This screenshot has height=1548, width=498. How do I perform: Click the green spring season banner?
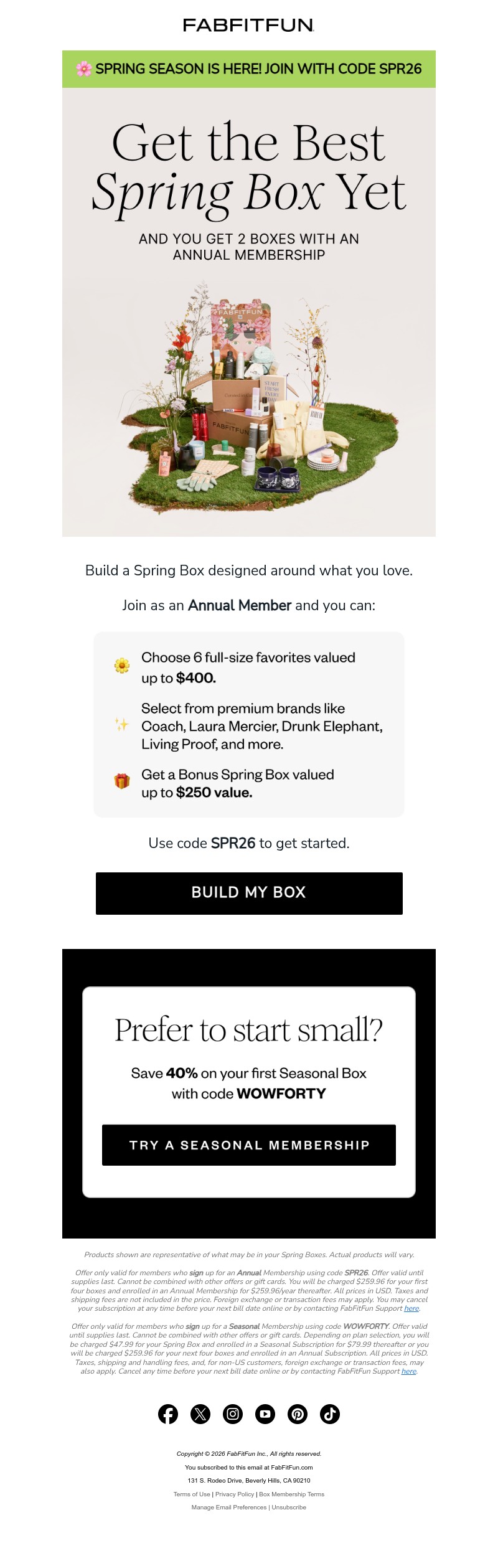coord(248,68)
